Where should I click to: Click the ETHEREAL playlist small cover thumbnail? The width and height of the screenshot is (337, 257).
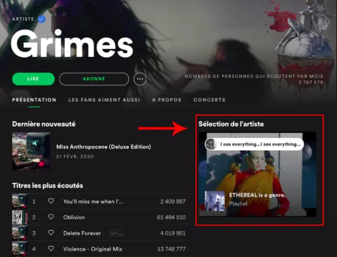pyautogui.click(x=214, y=201)
